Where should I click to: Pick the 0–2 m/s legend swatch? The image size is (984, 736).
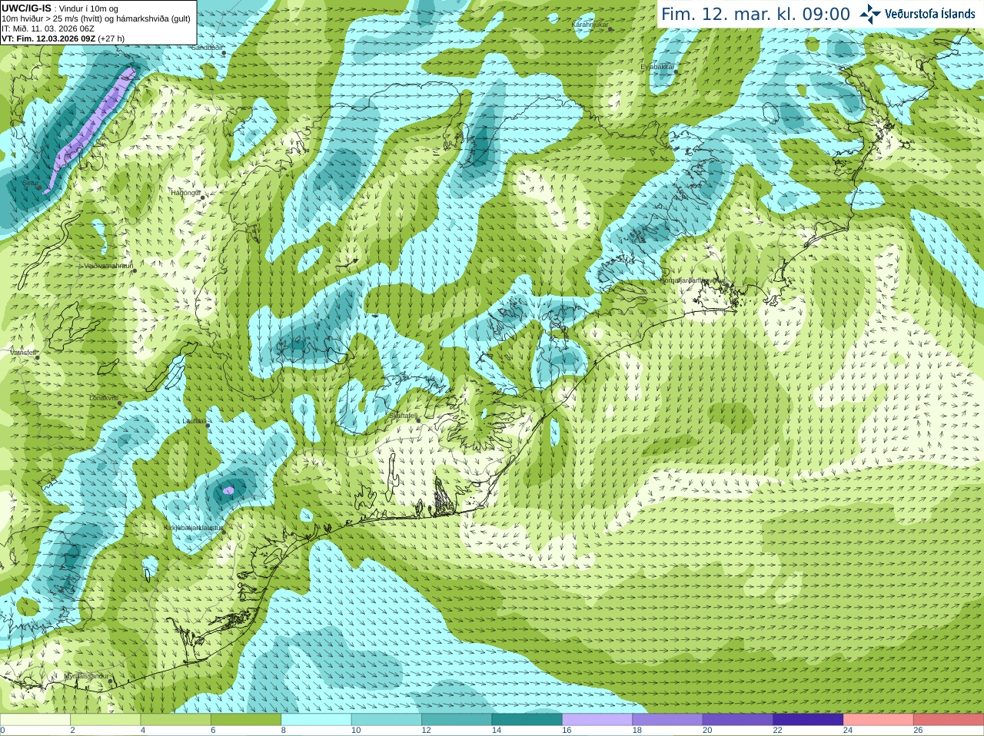click(35, 720)
